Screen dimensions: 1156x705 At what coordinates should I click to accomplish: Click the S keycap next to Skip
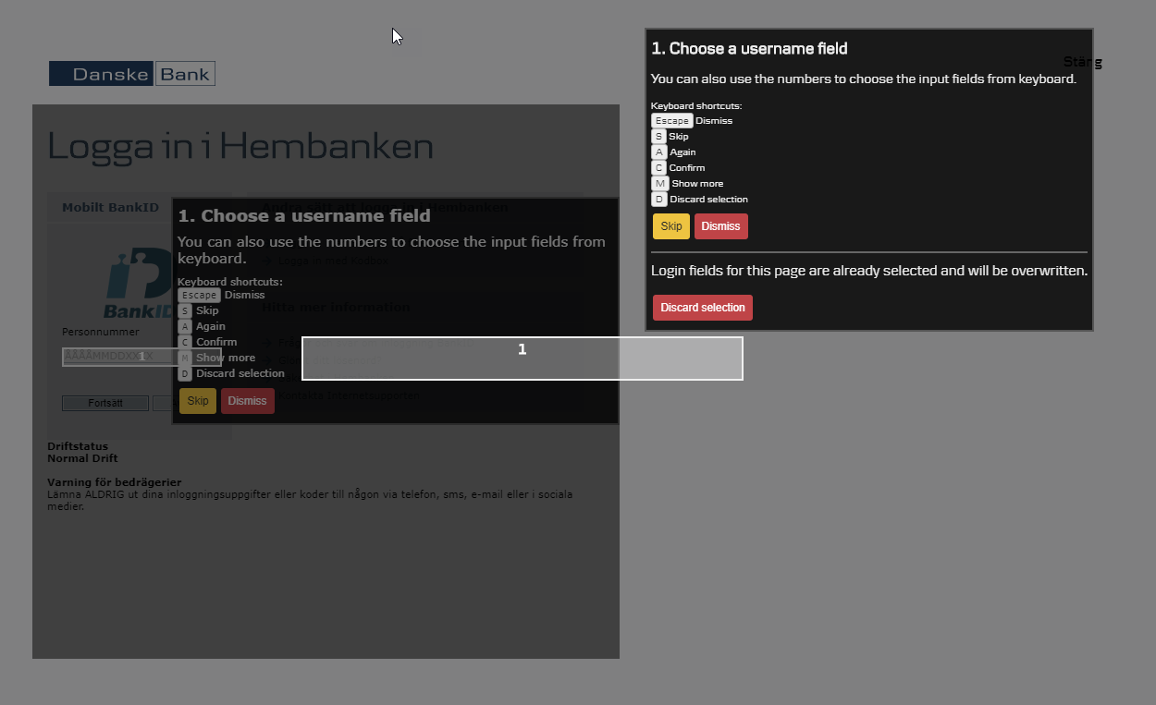pyautogui.click(x=657, y=136)
